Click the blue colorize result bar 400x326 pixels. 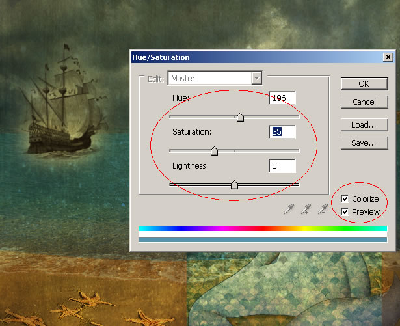[263, 239]
